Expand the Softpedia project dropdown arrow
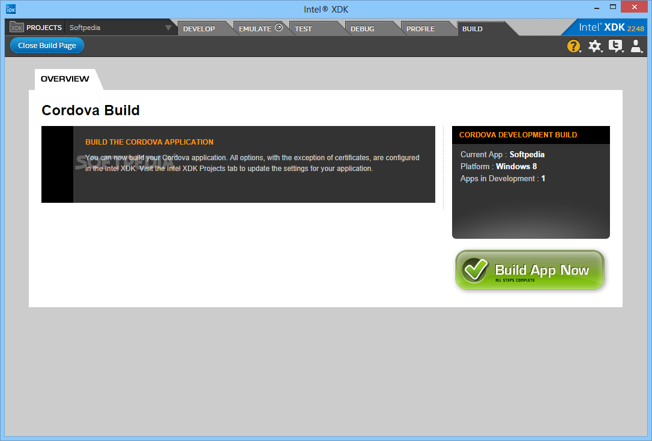Viewport: 652px width, 441px height. point(168,28)
